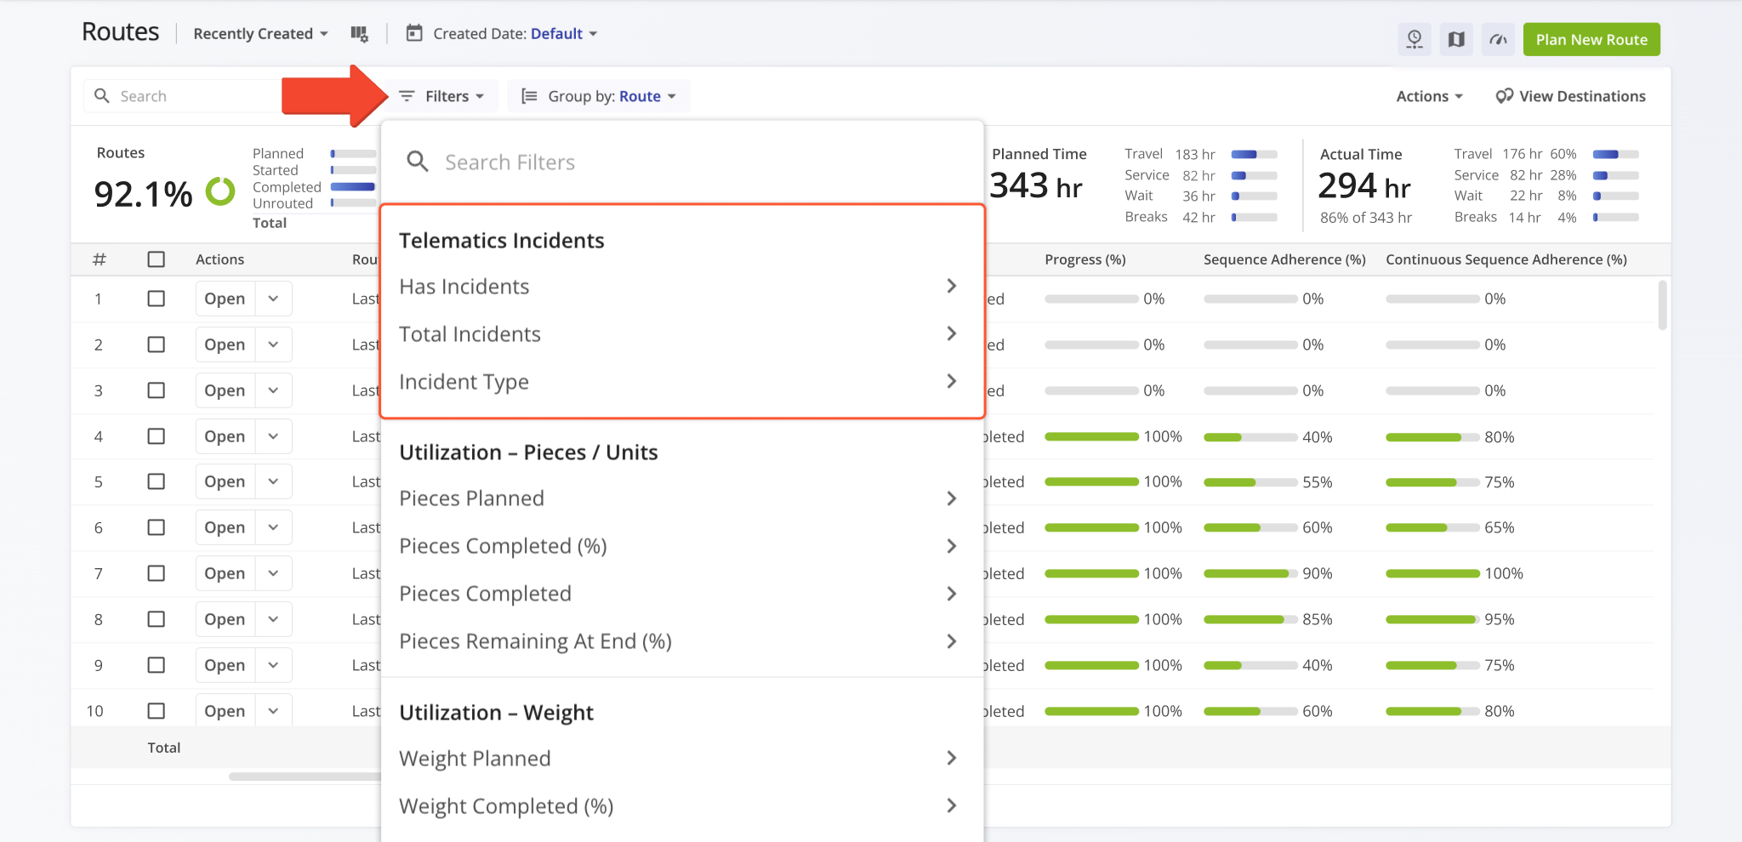Screen dimensions: 1742x842
Task: Click the horizontal scrollbar below the Total row
Action: pos(305,777)
